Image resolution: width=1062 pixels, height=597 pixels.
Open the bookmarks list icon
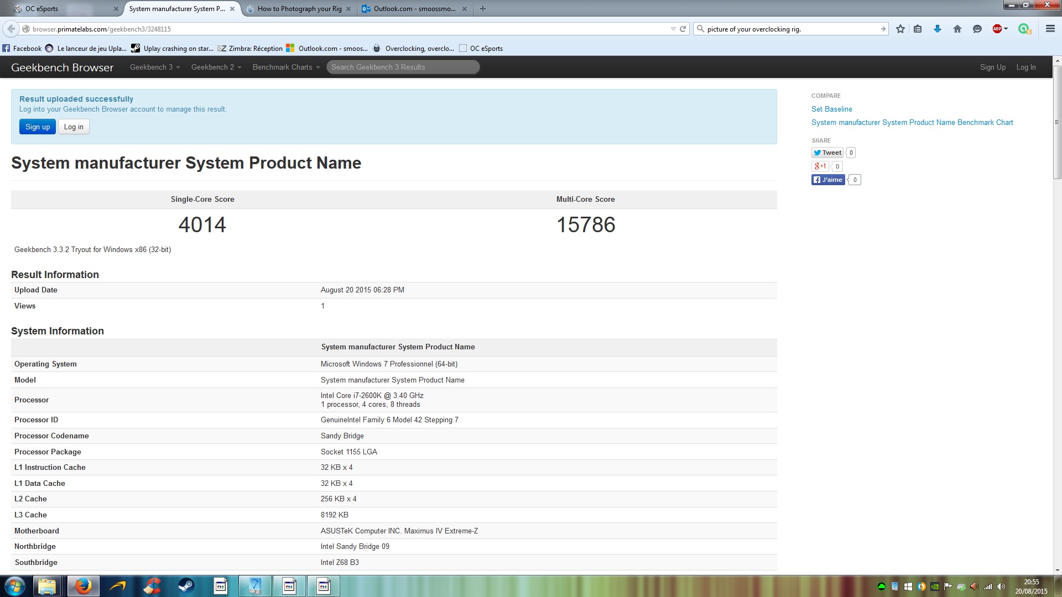[918, 29]
